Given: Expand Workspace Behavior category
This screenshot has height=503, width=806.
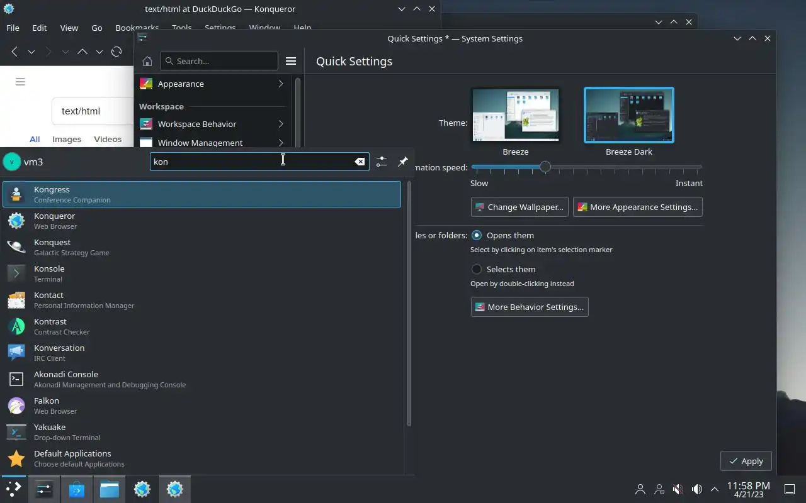Looking at the screenshot, I should click(212, 124).
